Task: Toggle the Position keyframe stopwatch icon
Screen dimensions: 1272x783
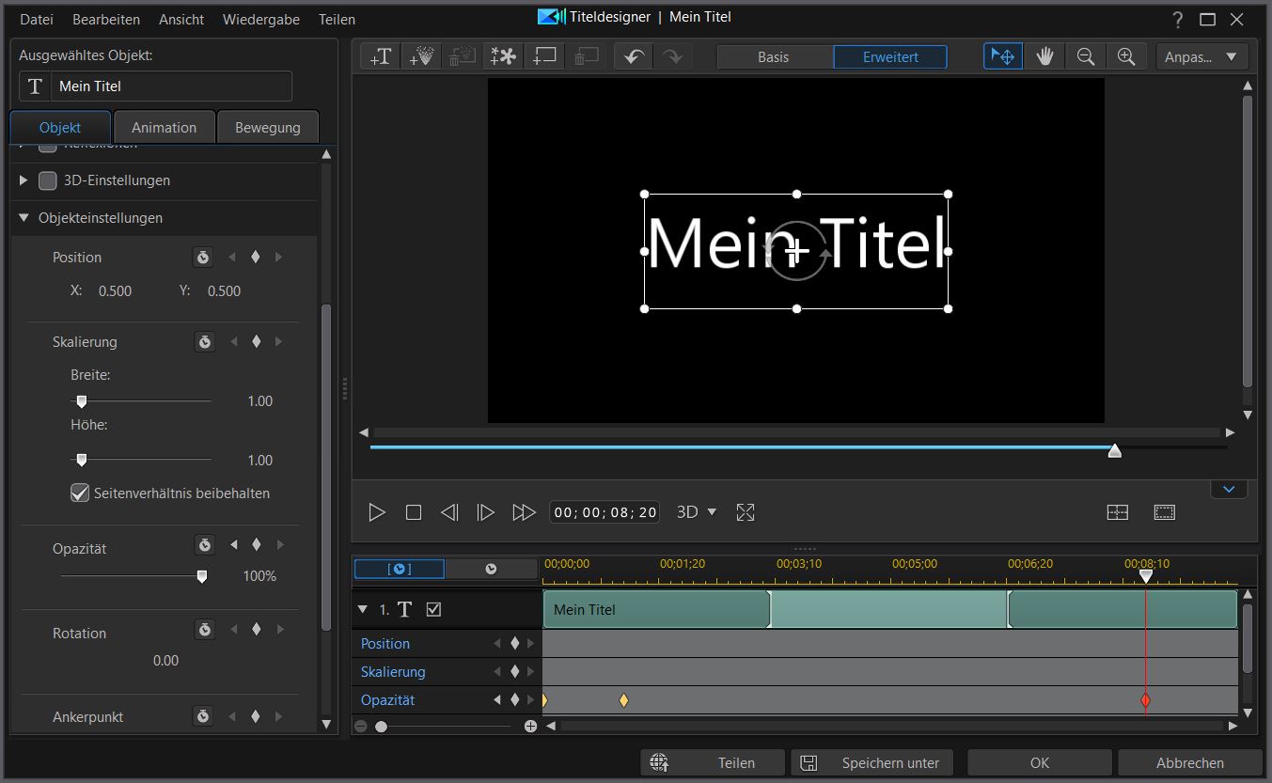Action: [x=203, y=258]
